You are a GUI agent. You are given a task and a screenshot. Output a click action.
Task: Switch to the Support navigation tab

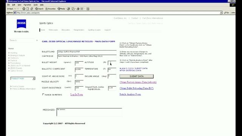107,30
